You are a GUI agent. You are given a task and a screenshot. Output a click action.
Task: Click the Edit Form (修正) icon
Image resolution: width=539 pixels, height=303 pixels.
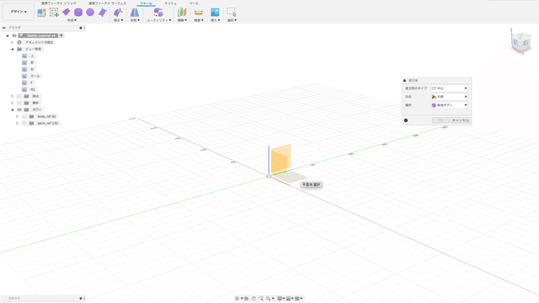pos(118,13)
